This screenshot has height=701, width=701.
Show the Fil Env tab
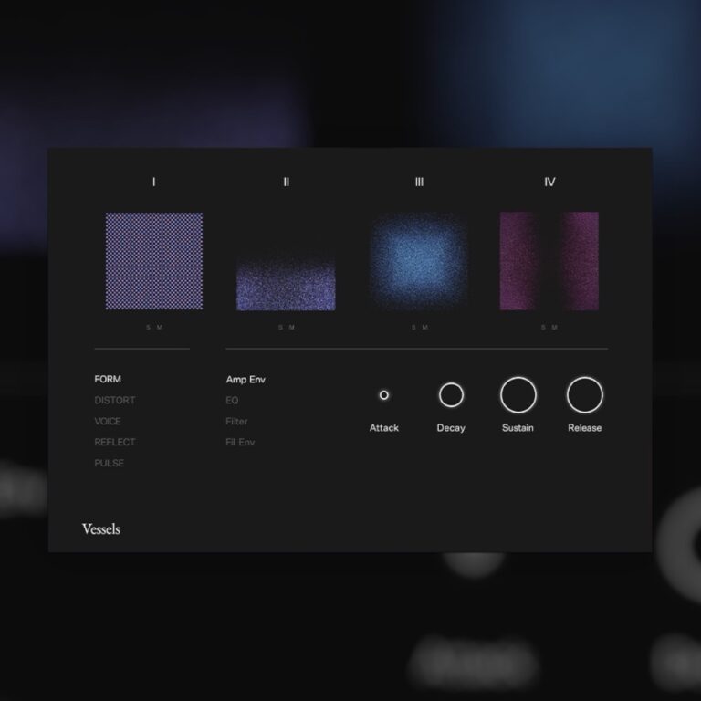[240, 442]
